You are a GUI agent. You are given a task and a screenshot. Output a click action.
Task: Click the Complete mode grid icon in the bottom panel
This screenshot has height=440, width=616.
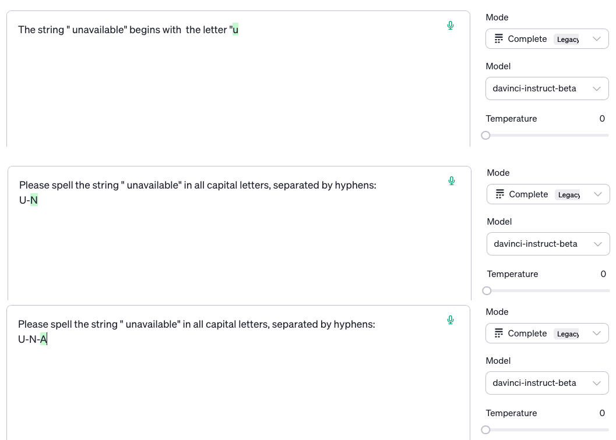click(x=498, y=333)
